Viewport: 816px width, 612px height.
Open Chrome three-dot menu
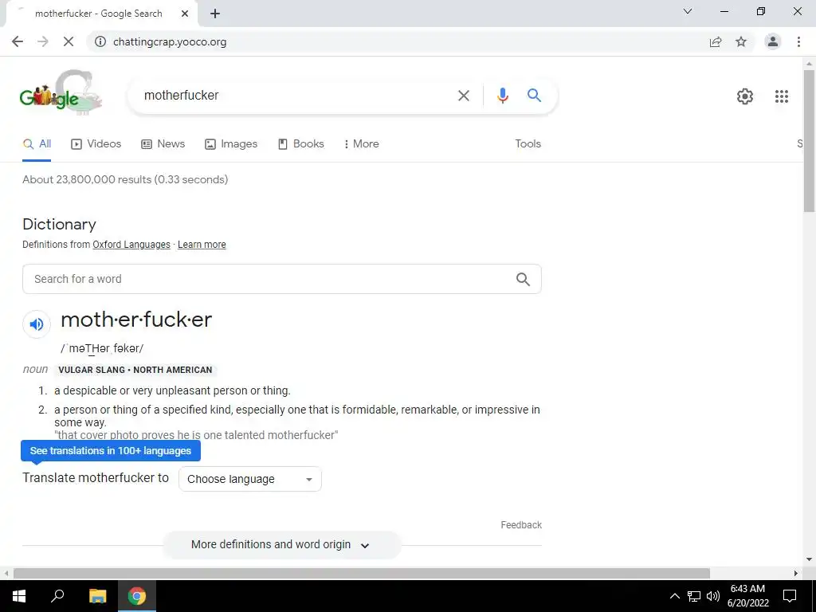click(x=798, y=41)
